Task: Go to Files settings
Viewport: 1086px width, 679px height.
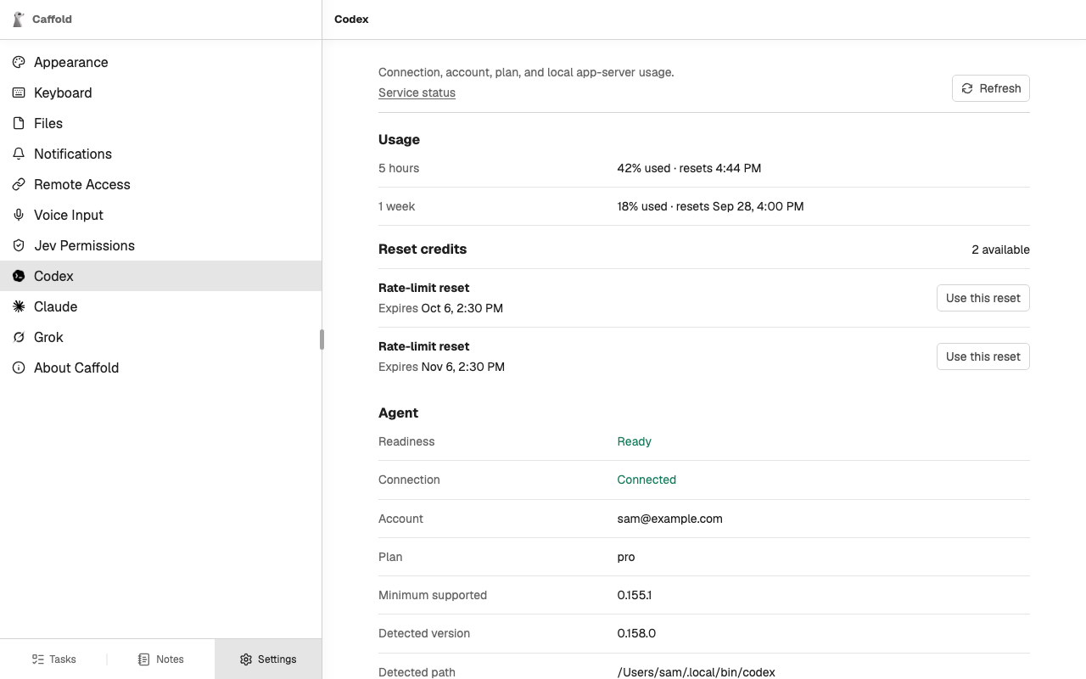Action: point(160,123)
